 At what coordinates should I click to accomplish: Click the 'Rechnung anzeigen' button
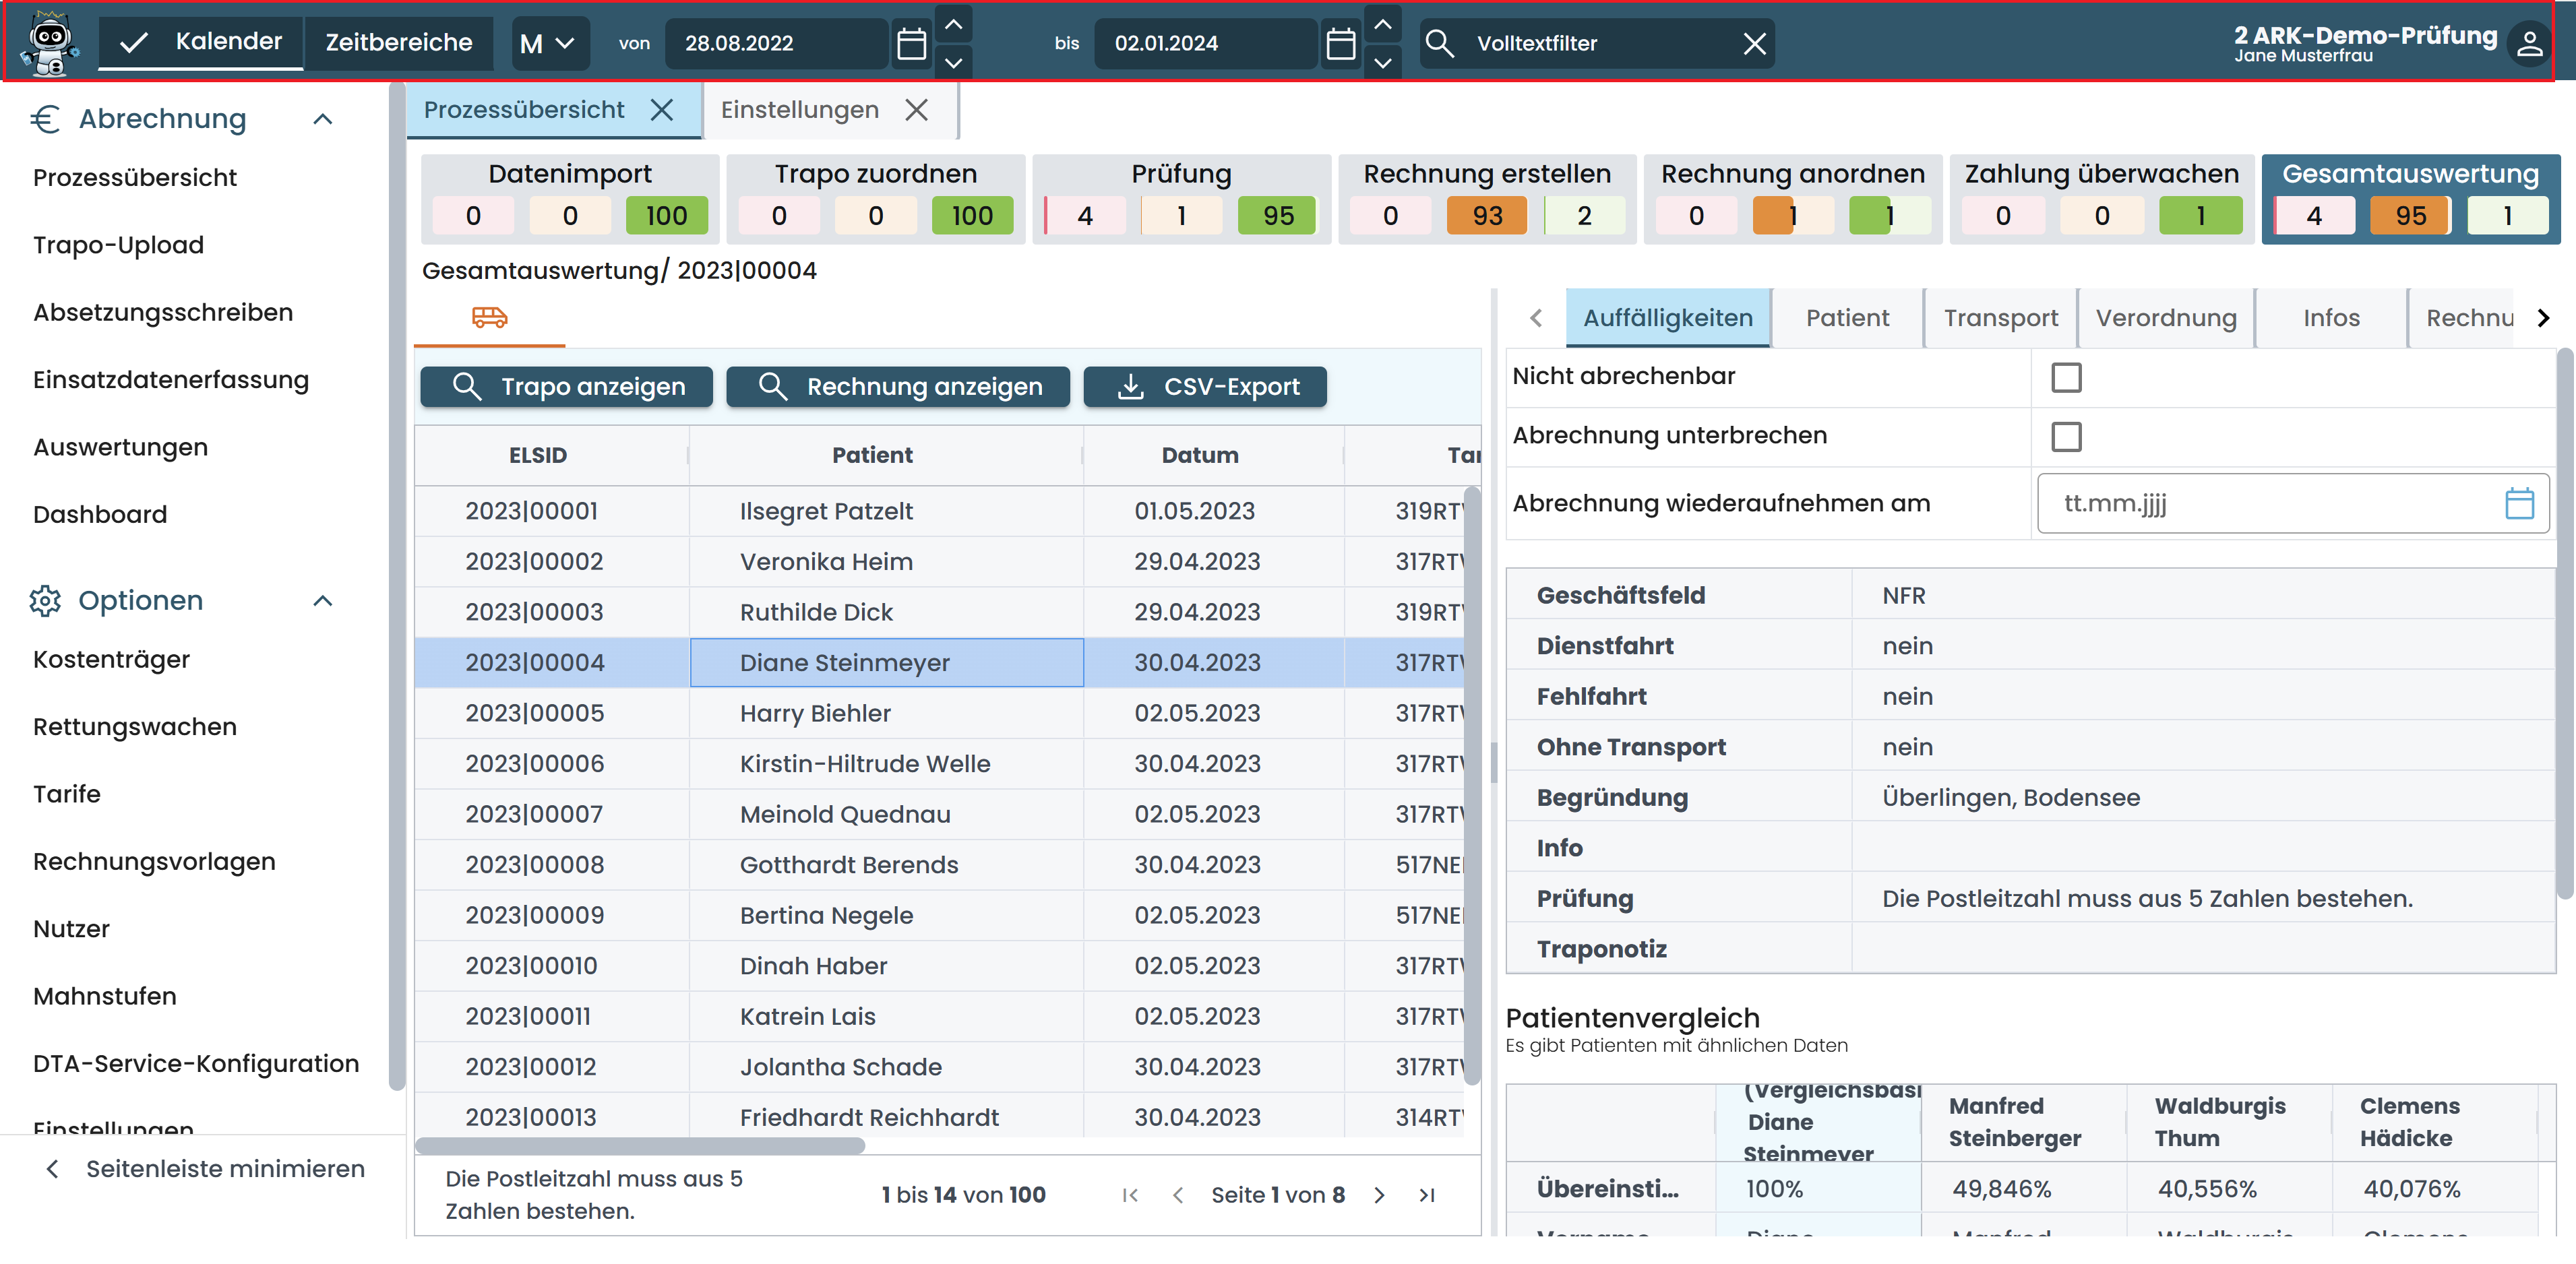point(897,387)
